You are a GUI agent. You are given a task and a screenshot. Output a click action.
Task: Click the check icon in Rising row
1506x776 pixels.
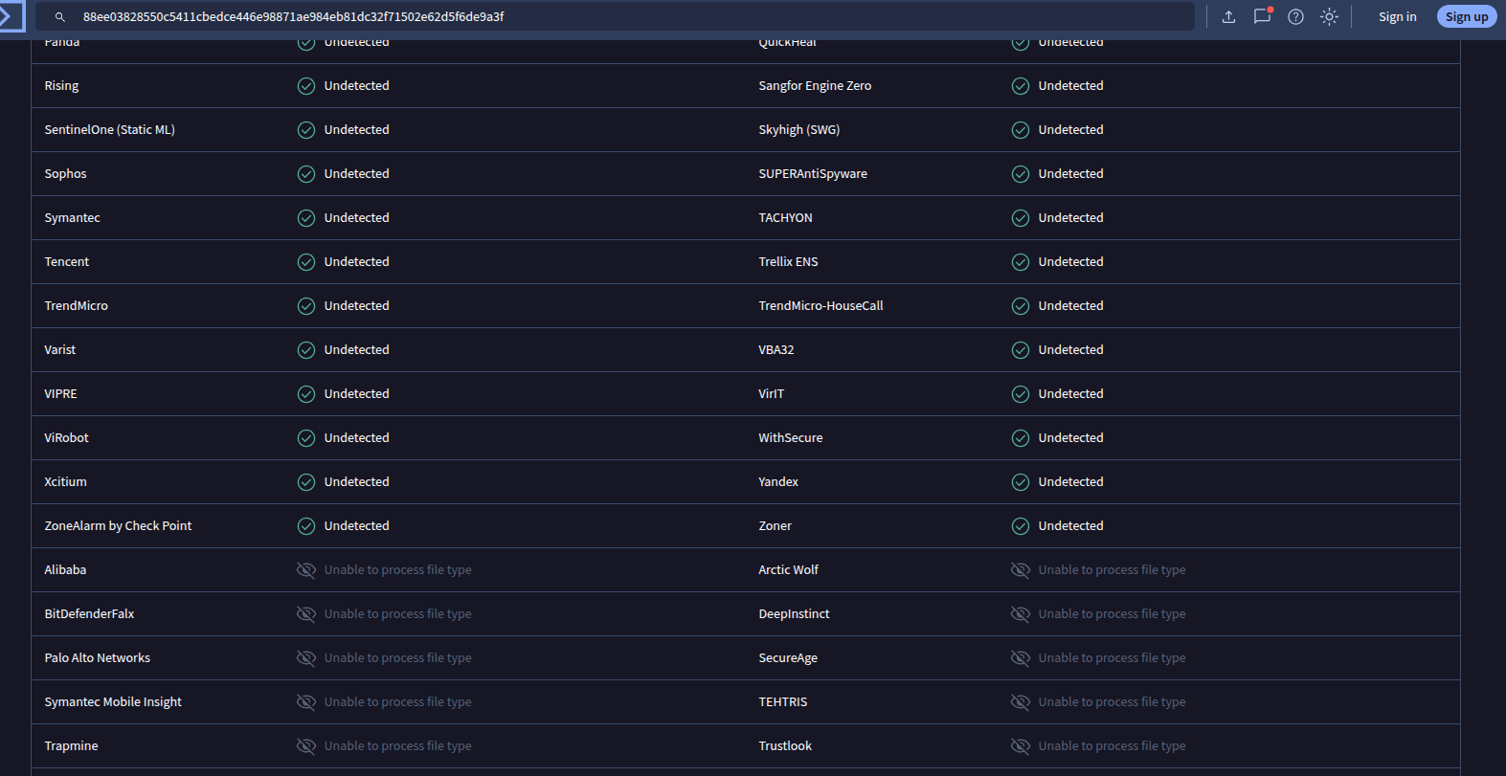click(306, 86)
